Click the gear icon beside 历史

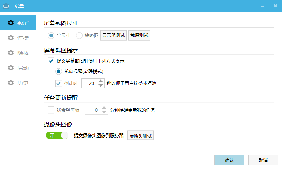point(11,83)
